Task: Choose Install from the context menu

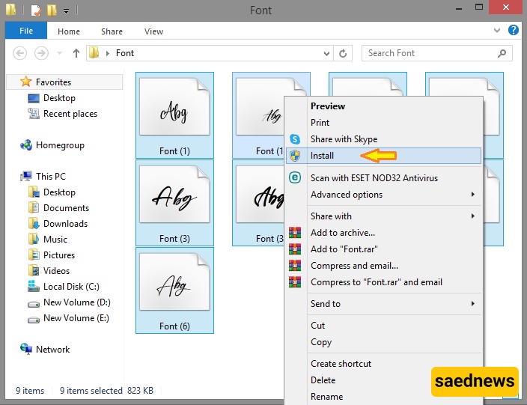Action: pyautogui.click(x=322, y=156)
